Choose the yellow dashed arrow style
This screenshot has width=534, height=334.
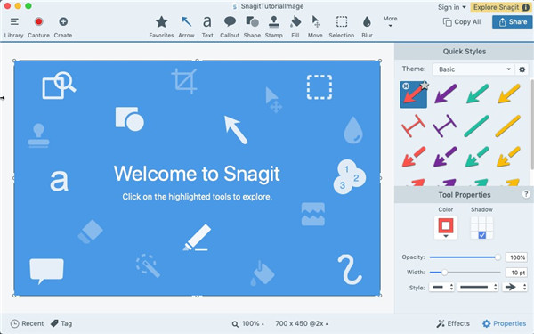[x=508, y=157]
